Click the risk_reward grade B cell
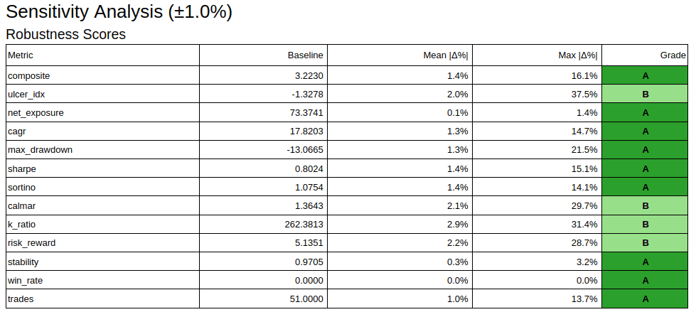 pos(645,243)
